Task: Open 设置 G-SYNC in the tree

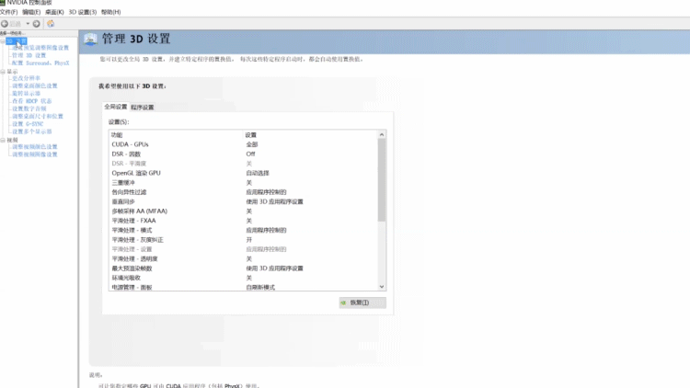Action: click(x=28, y=124)
